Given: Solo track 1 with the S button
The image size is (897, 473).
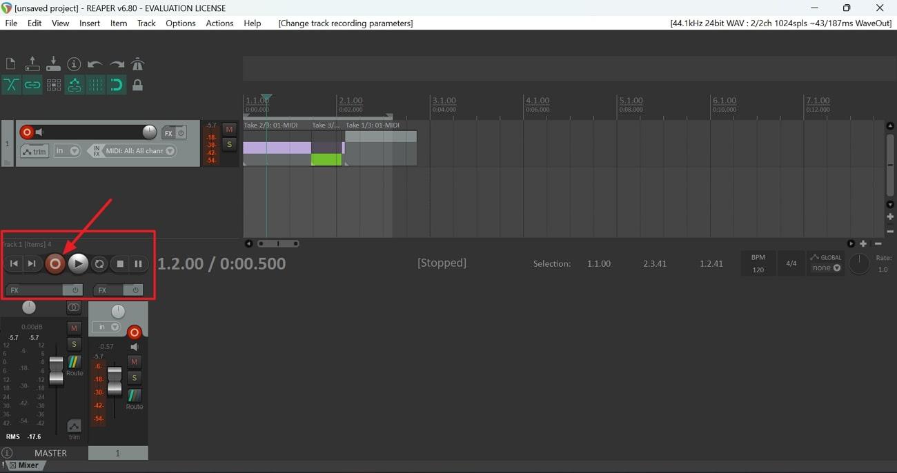Looking at the screenshot, I should tap(229, 145).
